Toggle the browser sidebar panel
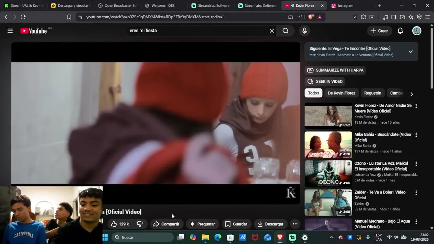 click(394, 17)
